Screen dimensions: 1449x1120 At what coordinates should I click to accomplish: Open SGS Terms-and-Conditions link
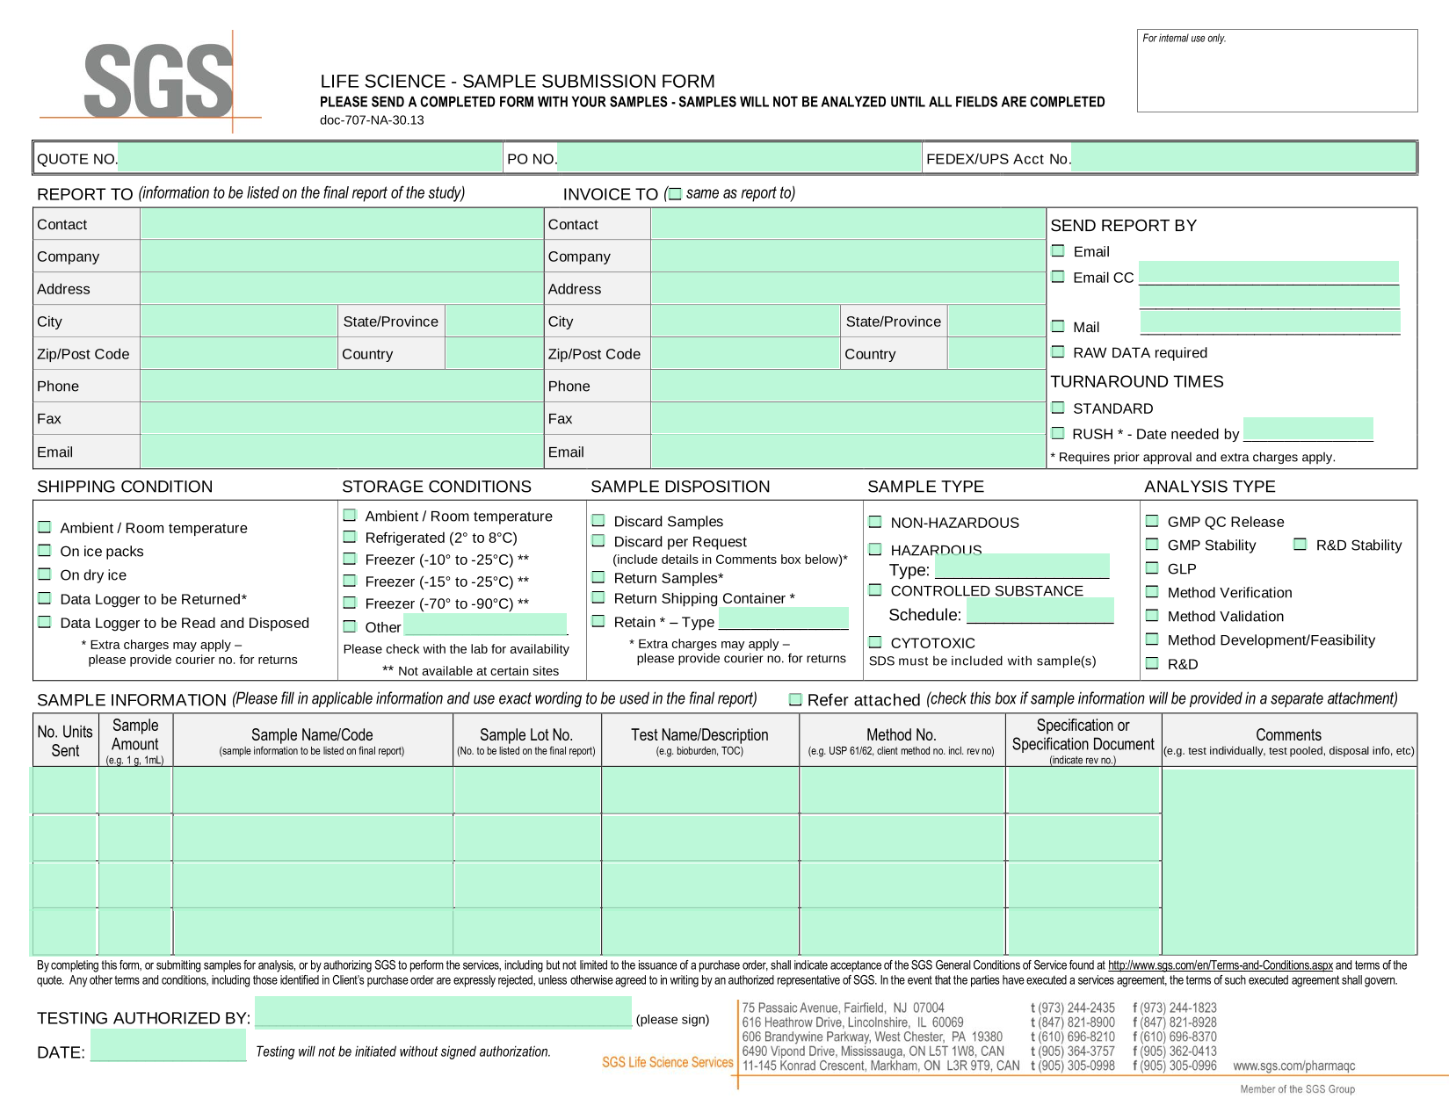(x=1220, y=965)
